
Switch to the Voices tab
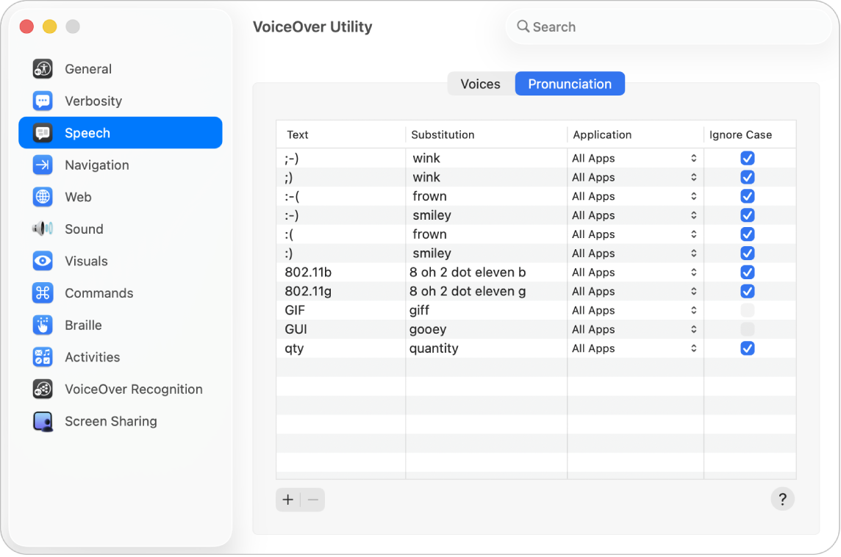pos(481,84)
